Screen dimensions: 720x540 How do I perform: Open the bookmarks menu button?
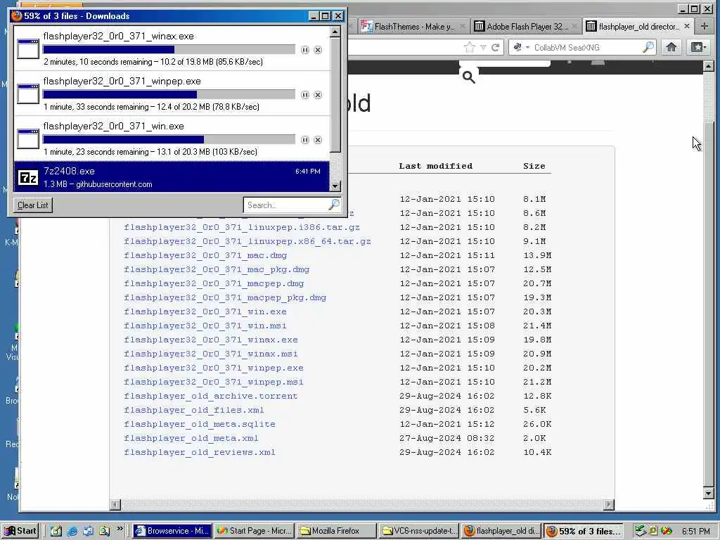(698, 47)
